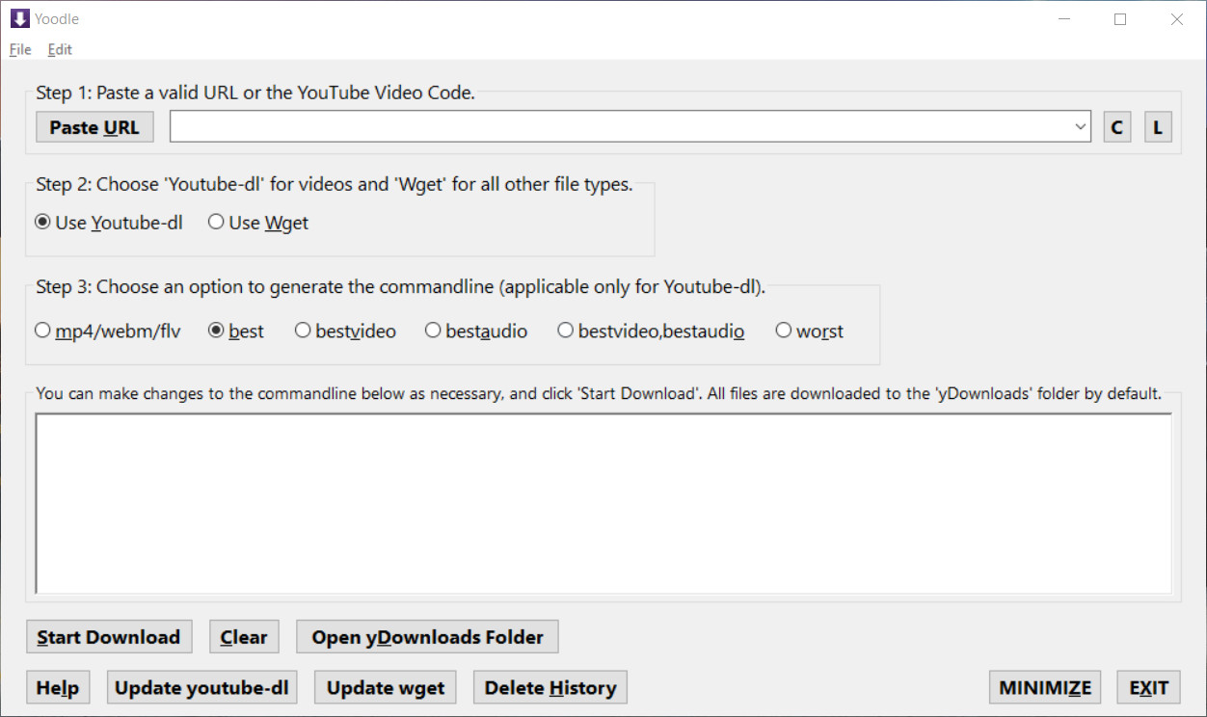Choose the bestvideo,bestaudio format option

tap(651, 331)
